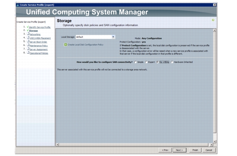Click the Prev button

[165, 150]
